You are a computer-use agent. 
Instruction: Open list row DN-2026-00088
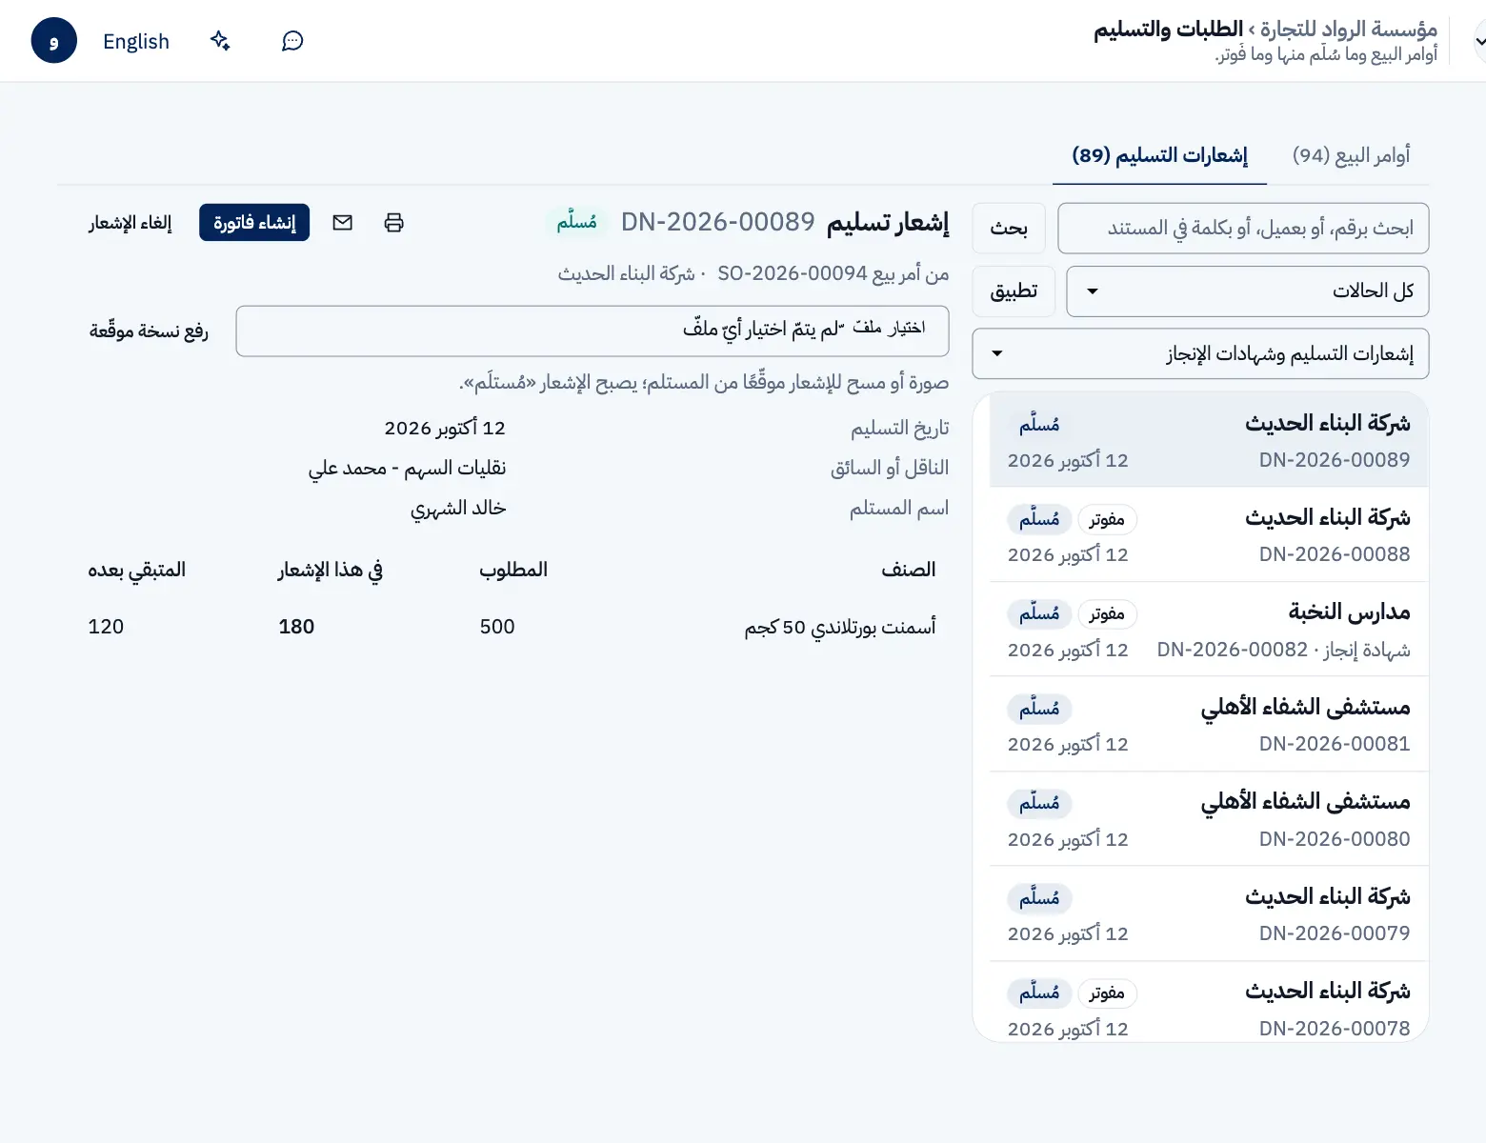tap(1209, 535)
